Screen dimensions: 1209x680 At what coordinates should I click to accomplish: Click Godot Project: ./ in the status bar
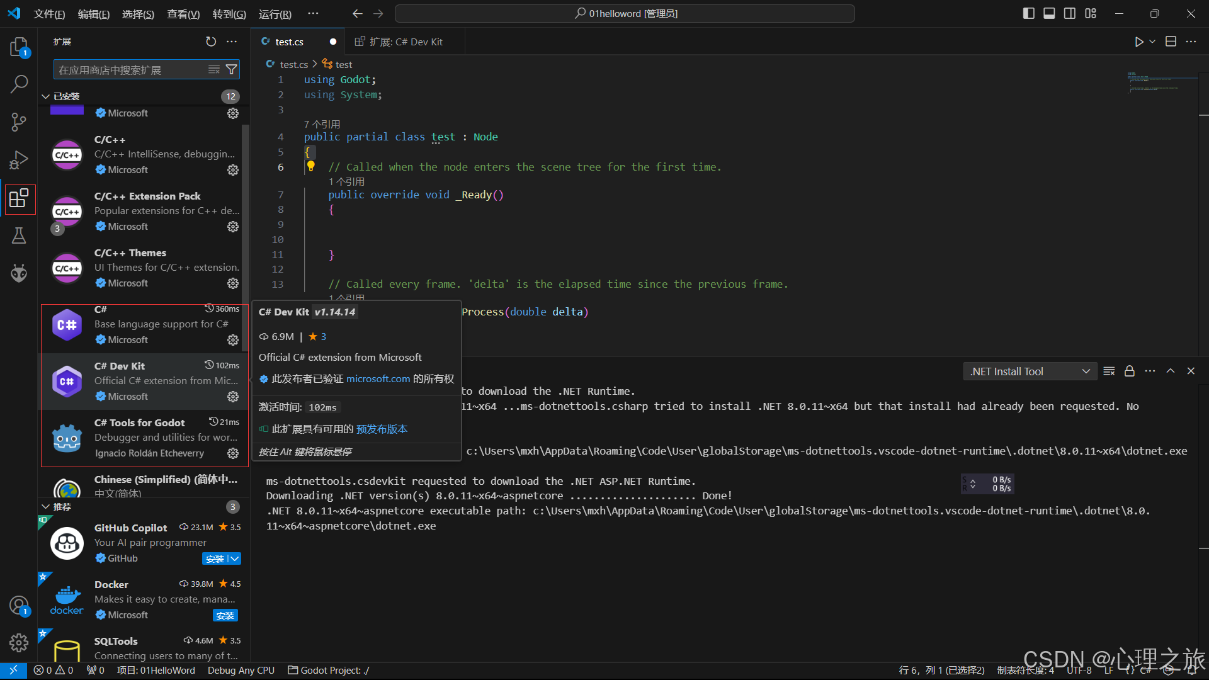coord(328,670)
